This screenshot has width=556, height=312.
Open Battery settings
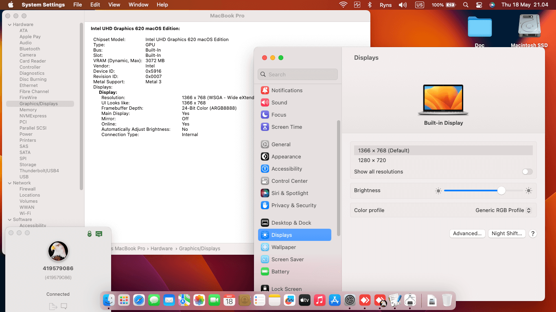(294, 271)
